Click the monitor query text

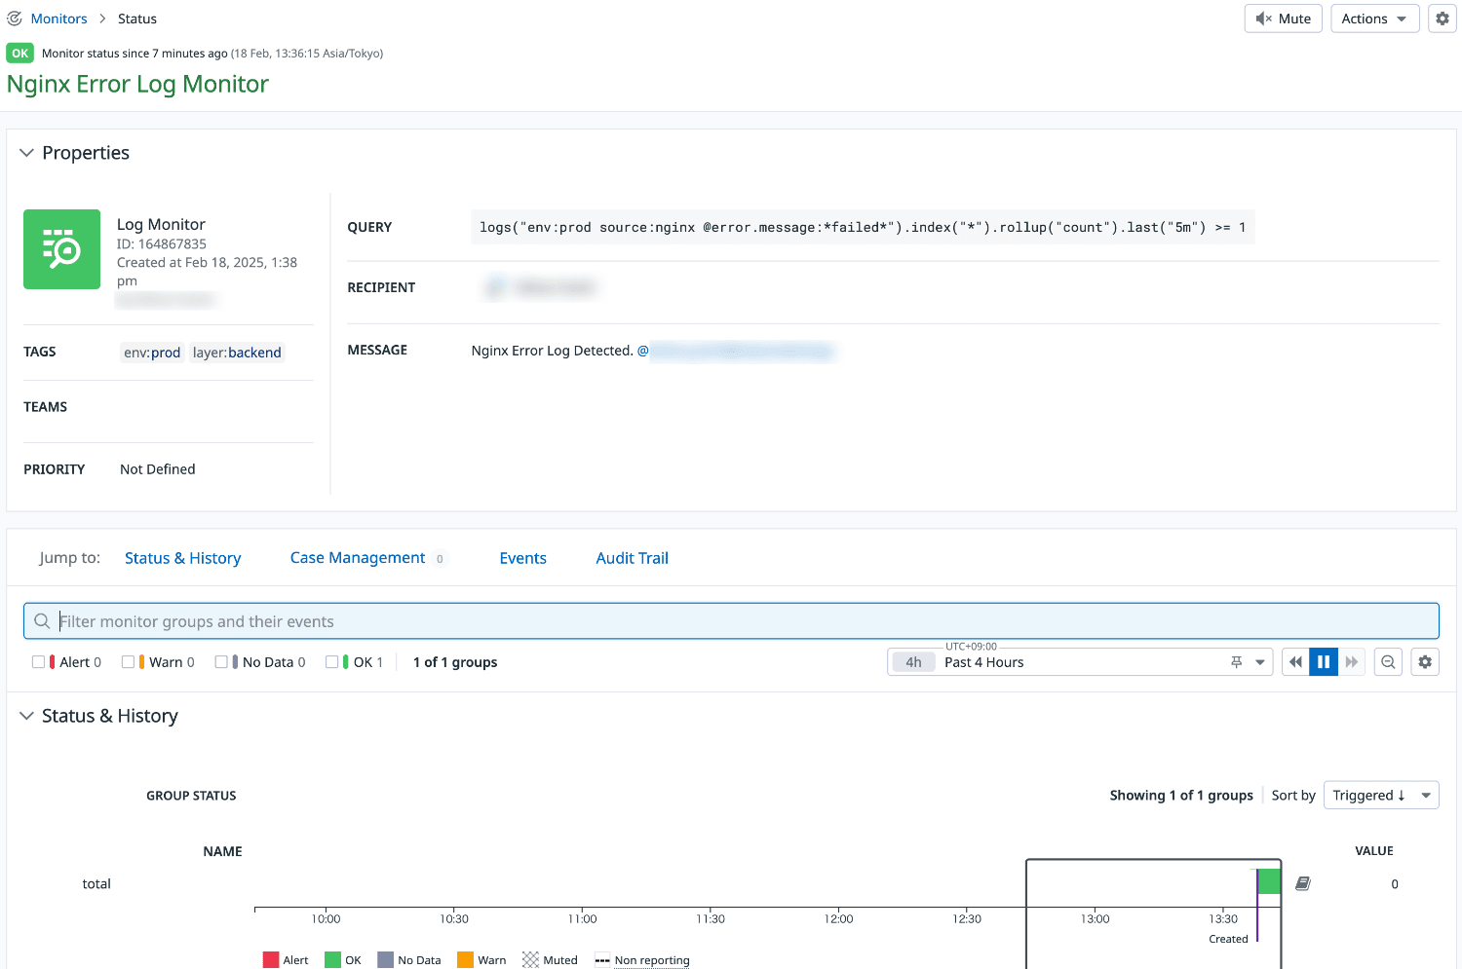point(863,227)
